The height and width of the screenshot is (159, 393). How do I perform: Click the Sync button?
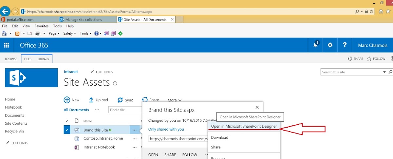click(125, 100)
